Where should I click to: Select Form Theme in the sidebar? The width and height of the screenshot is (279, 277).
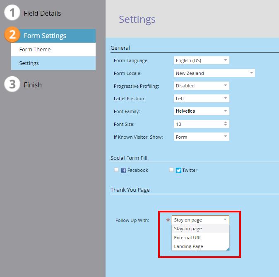tap(35, 49)
